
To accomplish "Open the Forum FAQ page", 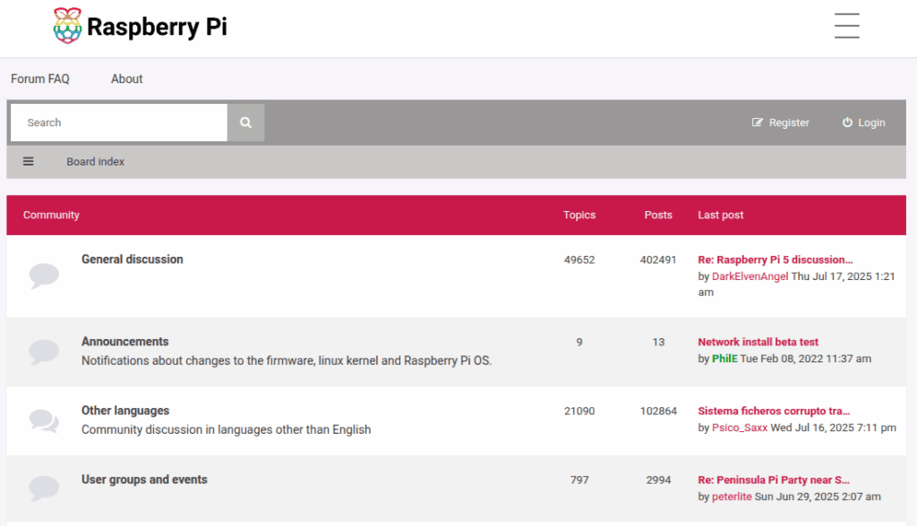I will (40, 79).
